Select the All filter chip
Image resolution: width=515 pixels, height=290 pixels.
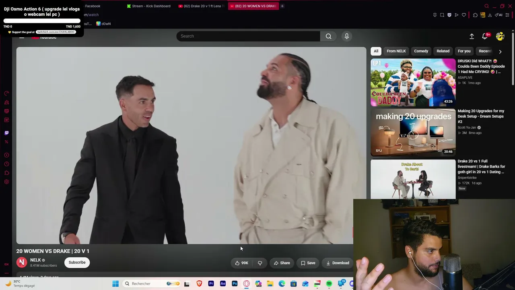pos(376,51)
